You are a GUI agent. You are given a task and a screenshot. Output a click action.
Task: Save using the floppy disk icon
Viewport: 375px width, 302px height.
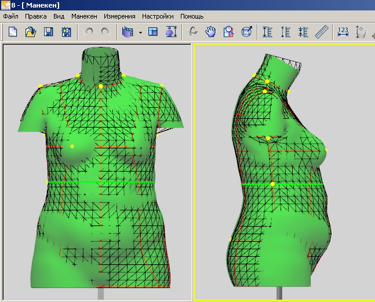(x=49, y=32)
